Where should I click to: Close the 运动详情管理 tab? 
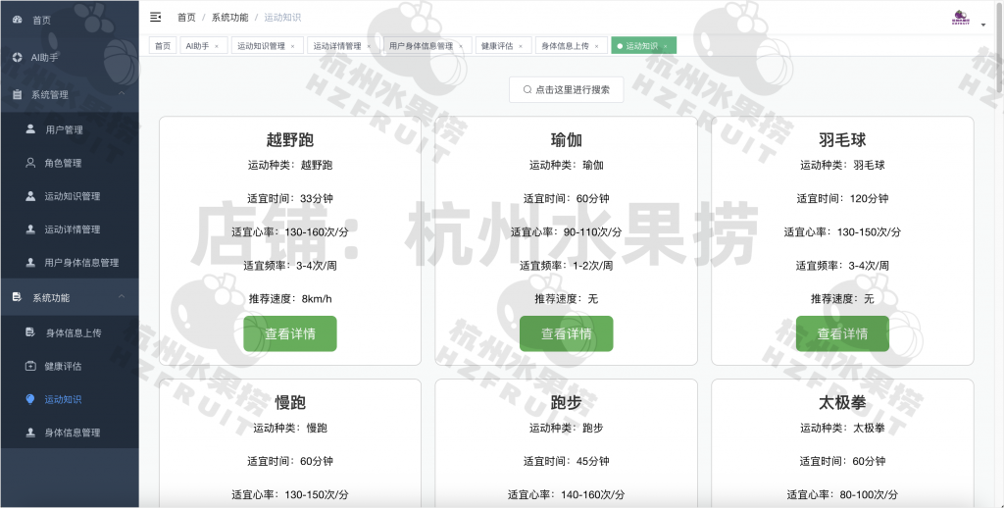click(369, 46)
